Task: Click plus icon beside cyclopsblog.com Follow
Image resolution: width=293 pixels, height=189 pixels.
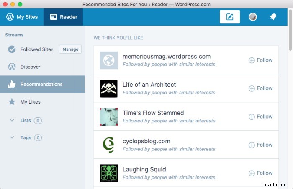Action: click(252, 145)
